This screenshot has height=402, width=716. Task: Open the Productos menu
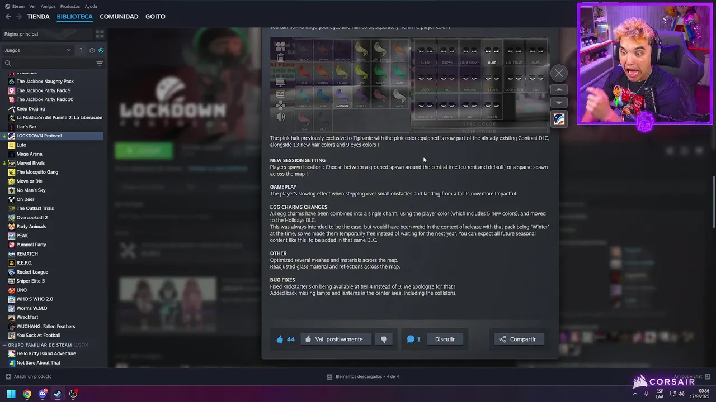(x=70, y=6)
